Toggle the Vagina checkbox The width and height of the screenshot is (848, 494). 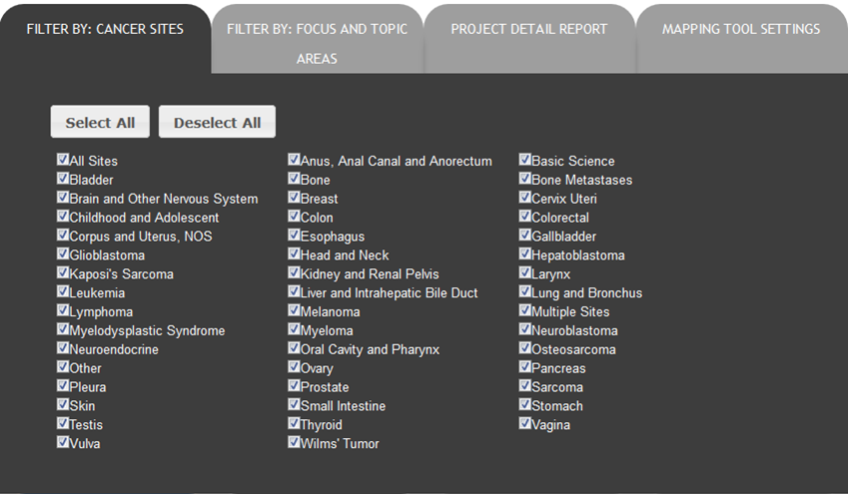coord(524,423)
